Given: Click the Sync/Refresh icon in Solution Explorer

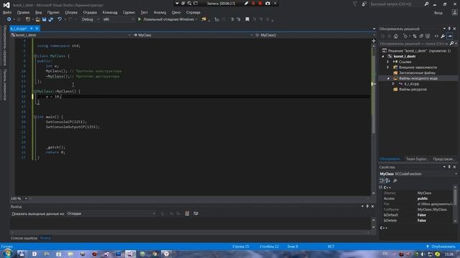Looking at the screenshot, I should (x=415, y=37).
